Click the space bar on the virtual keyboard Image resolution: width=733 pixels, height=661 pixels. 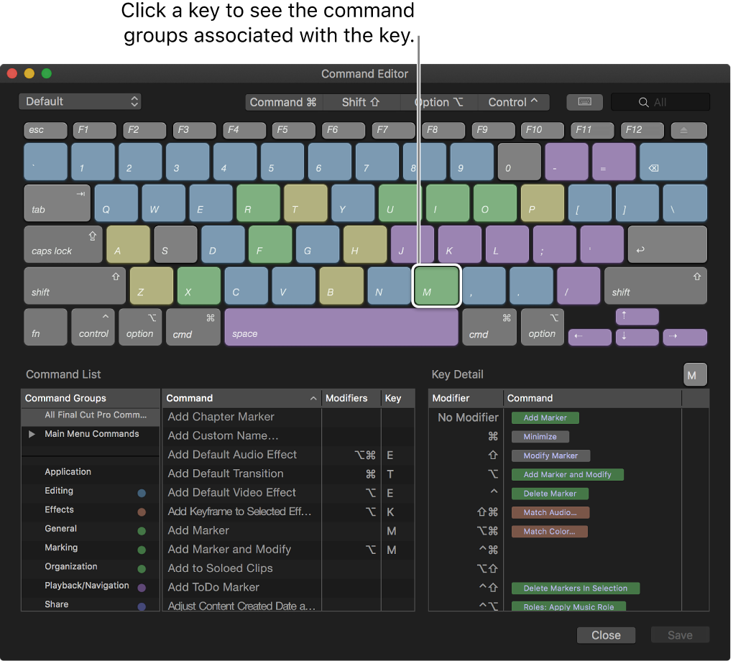pos(341,327)
